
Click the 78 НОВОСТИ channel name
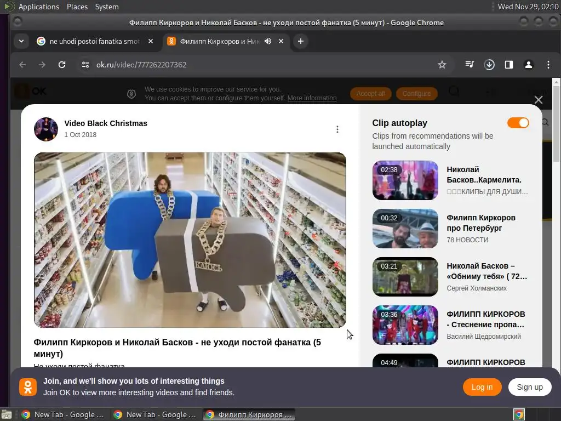(467, 240)
